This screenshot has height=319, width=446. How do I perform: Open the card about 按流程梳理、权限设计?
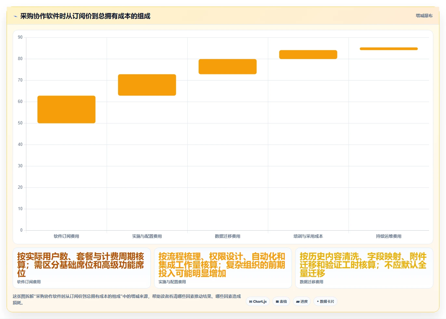tap(223, 268)
